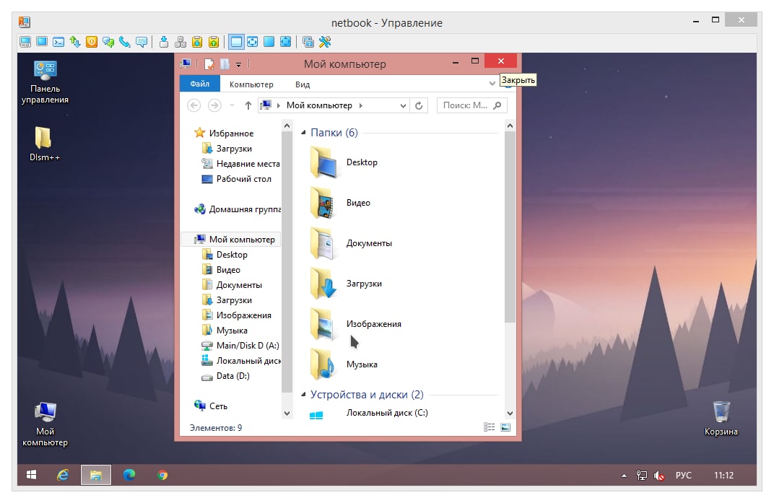774x503 pixels.
Task: Open the remote Windows Start button
Action: (x=31, y=475)
